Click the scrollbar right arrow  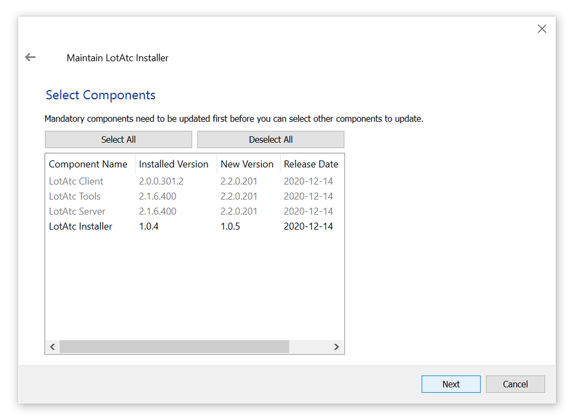(x=336, y=347)
